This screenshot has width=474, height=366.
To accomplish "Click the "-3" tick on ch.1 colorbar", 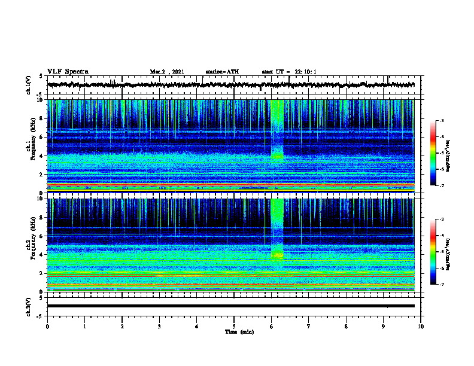I will coord(442,121).
